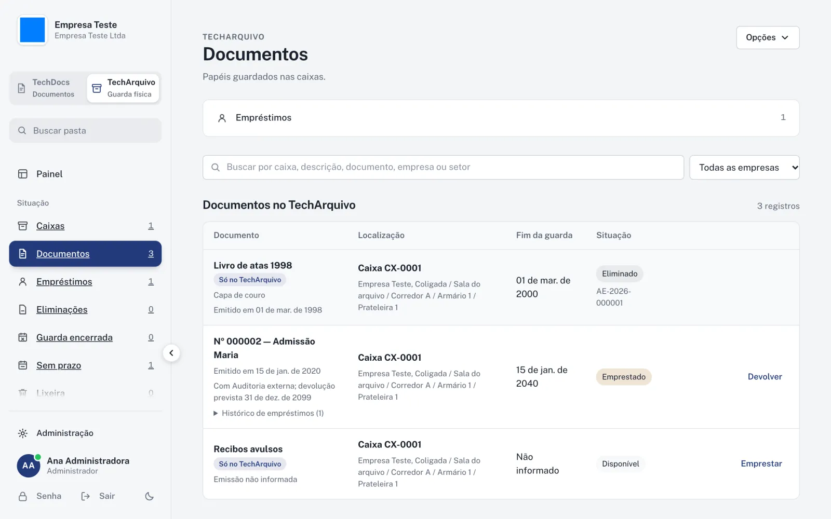This screenshot has height=519, width=831.
Task: Click Só no TechArquivo badge under Recibos avulsos
Action: [250, 464]
